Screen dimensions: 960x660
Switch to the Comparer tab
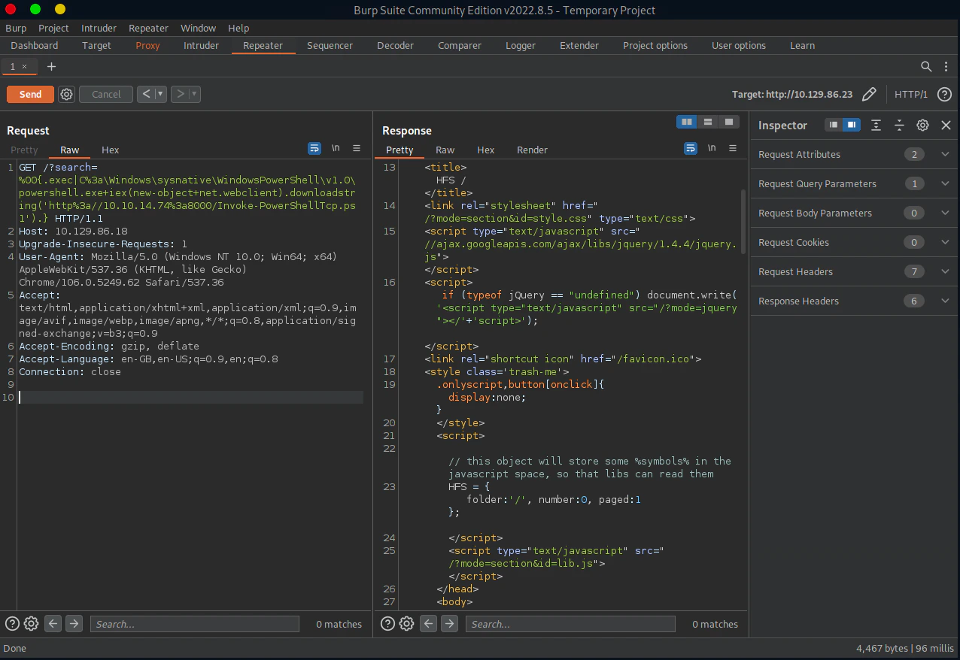tap(460, 45)
